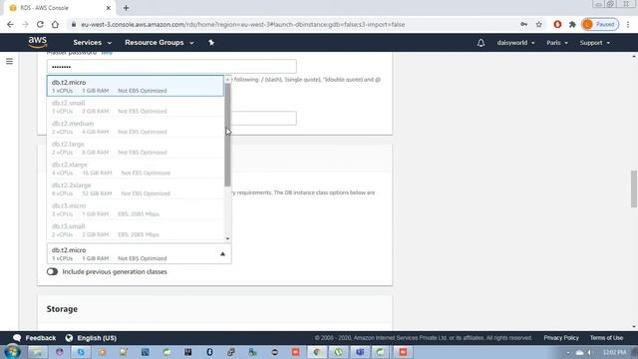
Task: Click the Feedback button
Action: point(34,338)
